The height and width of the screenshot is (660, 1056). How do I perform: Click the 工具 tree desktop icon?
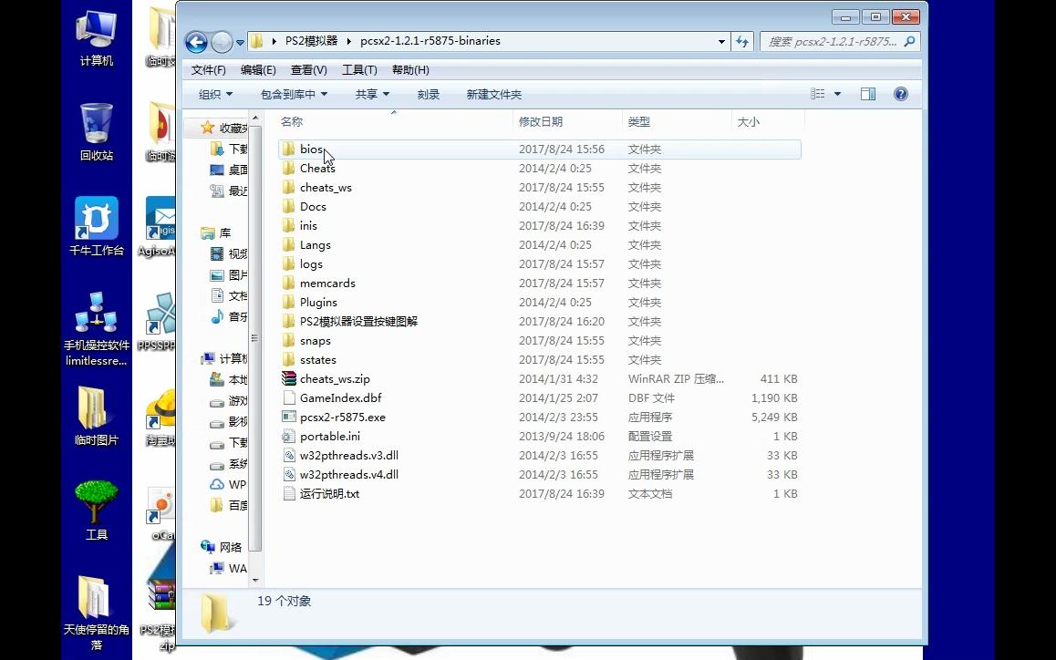tap(97, 510)
